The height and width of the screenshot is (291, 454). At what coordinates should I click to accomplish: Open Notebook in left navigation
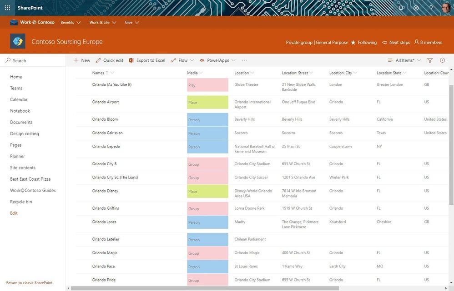pyautogui.click(x=20, y=111)
